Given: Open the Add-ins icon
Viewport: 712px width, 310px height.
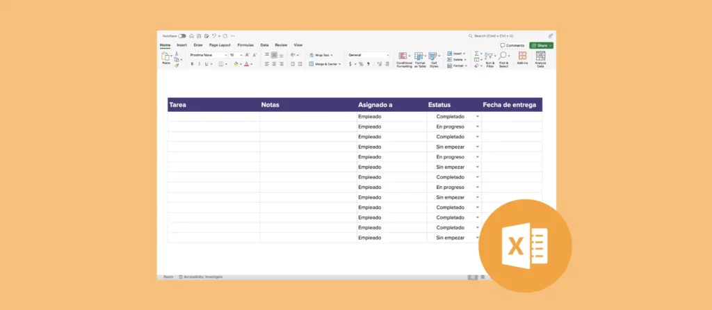Looking at the screenshot, I should coord(522,57).
